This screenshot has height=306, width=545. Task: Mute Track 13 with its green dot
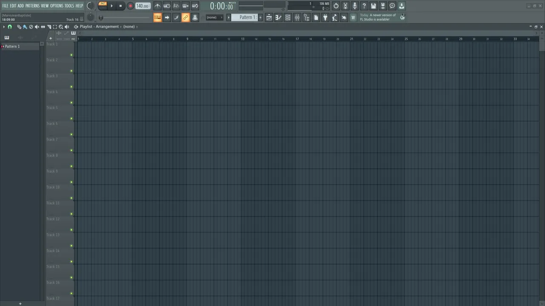coord(72,246)
